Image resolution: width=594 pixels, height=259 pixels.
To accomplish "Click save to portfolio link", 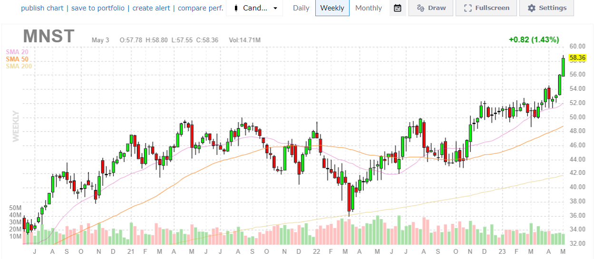I will [98, 8].
